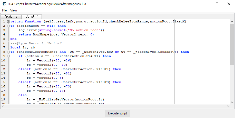Viewport: 235px width, 118px height.
Task: Select the Script 7 tab
Action: [32, 17]
